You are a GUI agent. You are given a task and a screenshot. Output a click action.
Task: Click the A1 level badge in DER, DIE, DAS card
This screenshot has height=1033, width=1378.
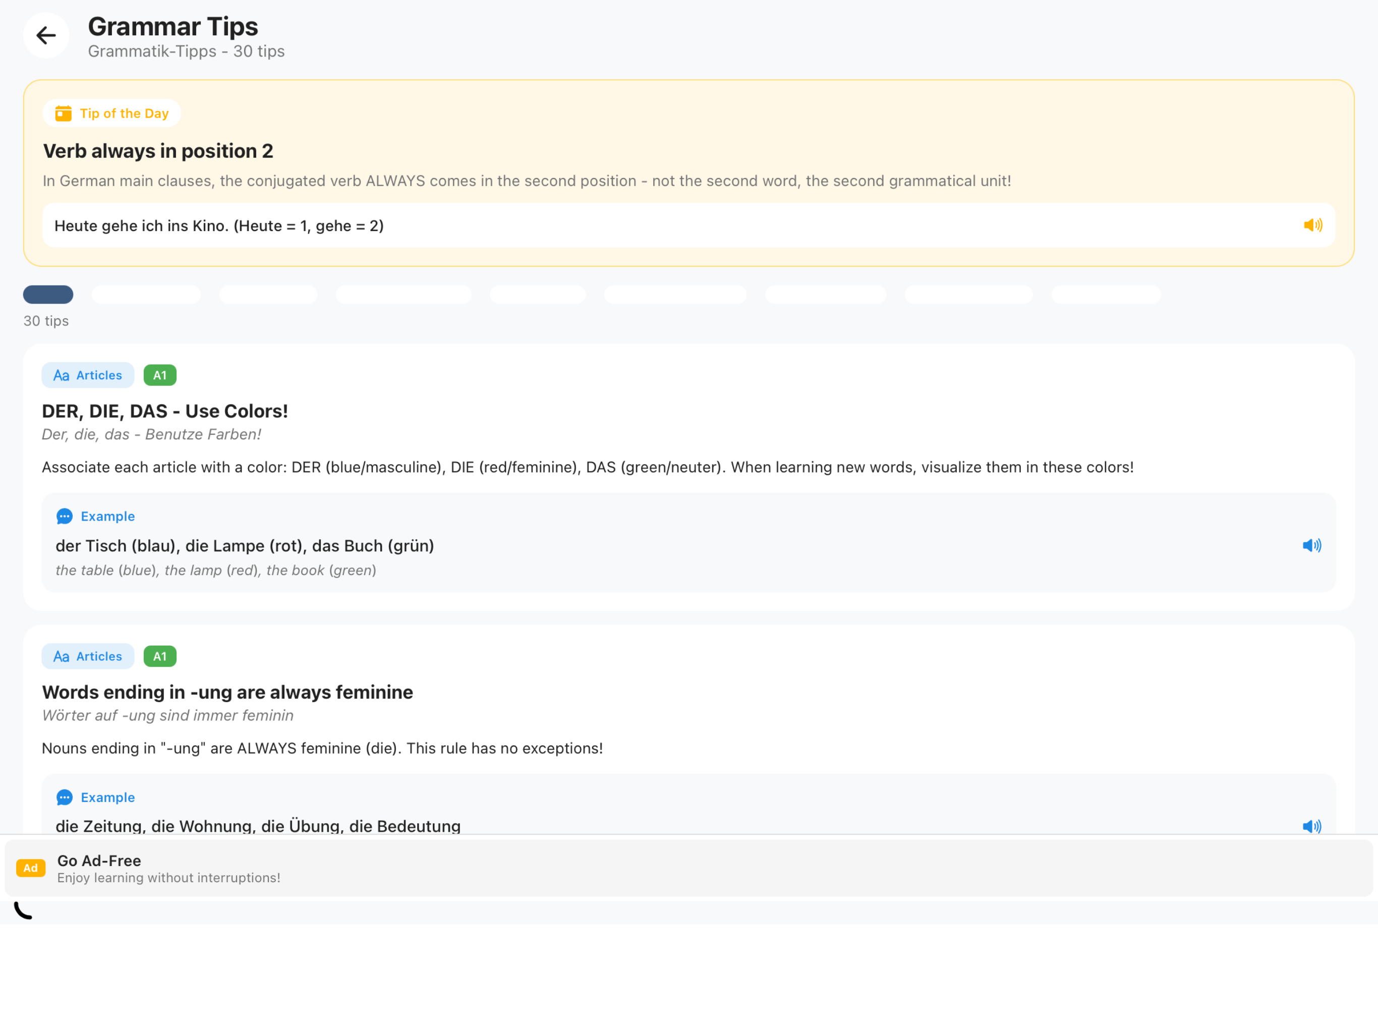(x=160, y=375)
